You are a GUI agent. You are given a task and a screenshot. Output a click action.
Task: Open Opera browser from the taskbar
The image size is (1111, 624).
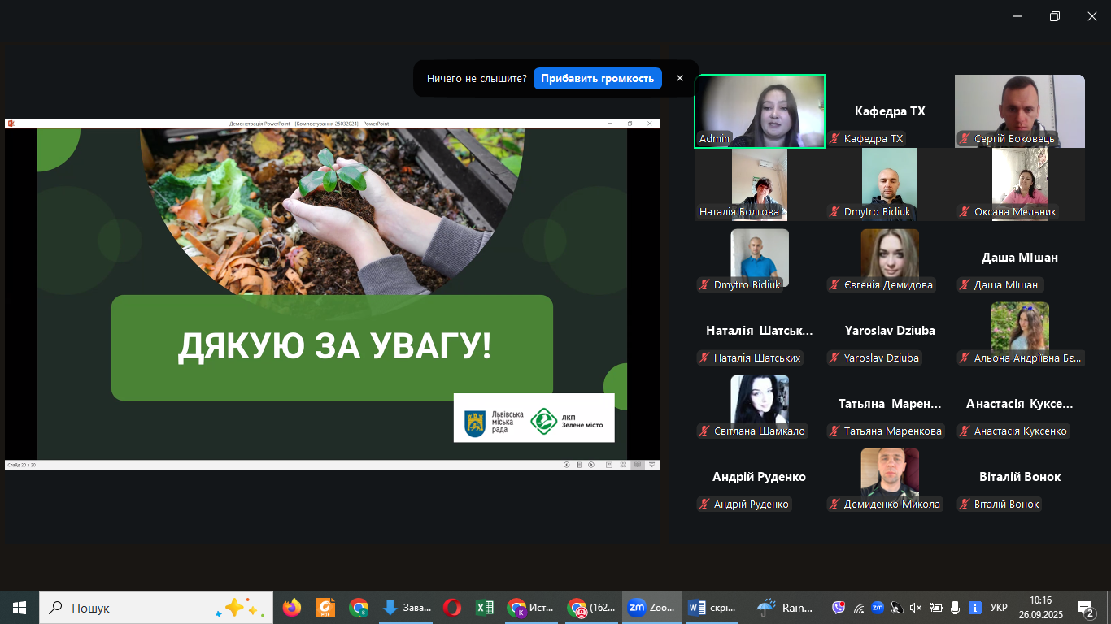[x=452, y=608]
